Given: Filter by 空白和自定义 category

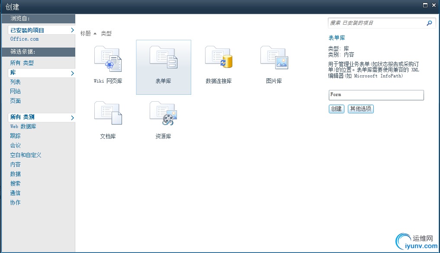Looking at the screenshot, I should coord(26,155).
